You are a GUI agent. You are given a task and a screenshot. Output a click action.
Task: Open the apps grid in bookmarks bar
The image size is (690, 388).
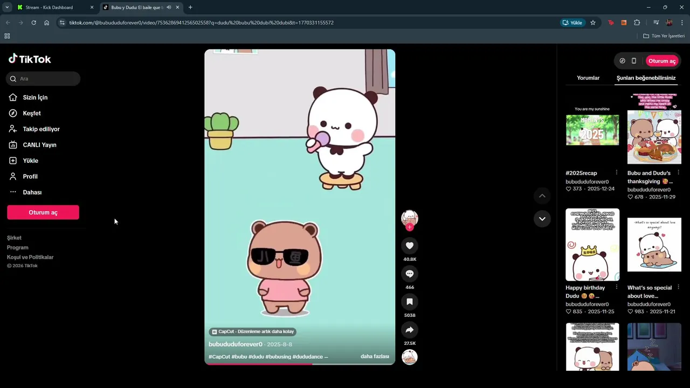coord(7,36)
